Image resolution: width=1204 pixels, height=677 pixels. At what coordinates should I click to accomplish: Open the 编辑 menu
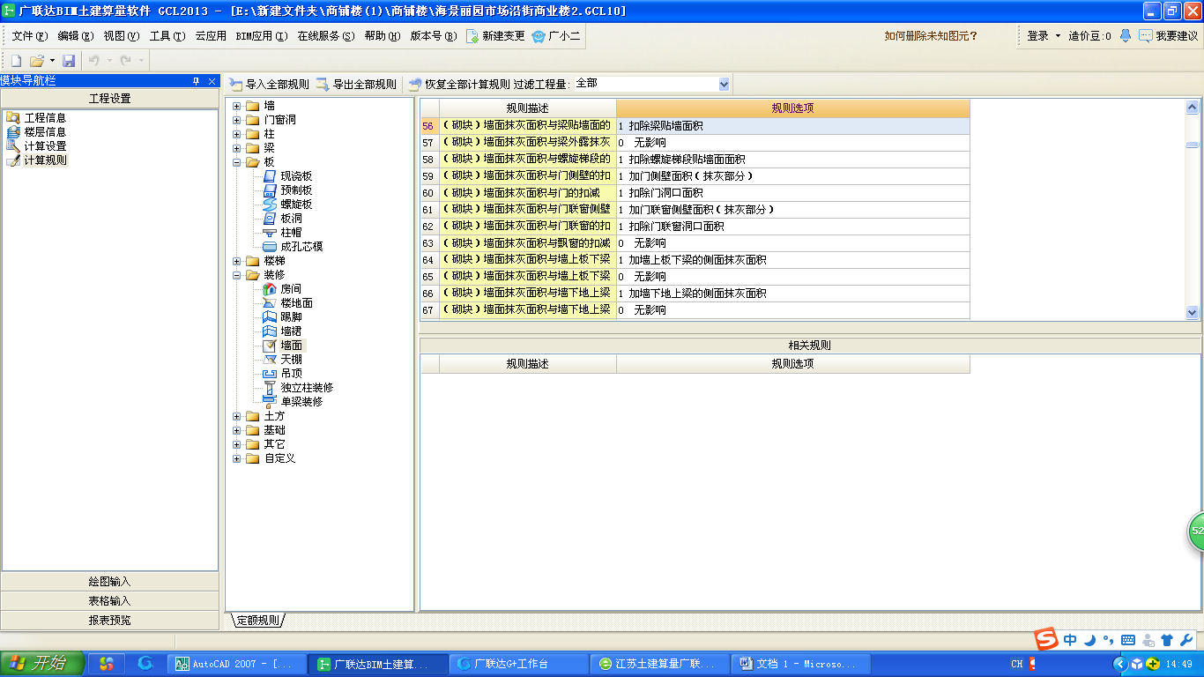pyautogui.click(x=76, y=36)
